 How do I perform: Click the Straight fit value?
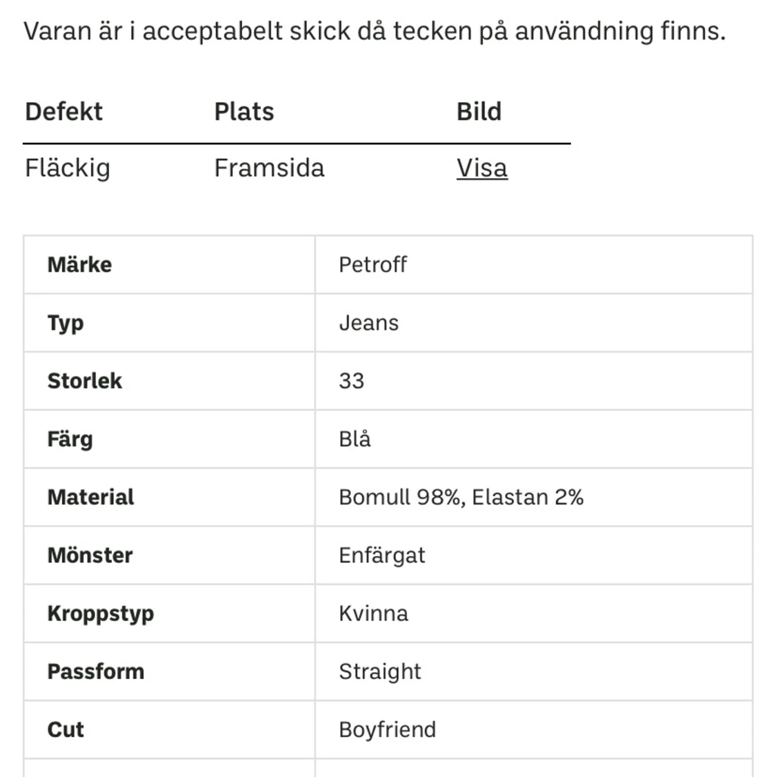[379, 671]
